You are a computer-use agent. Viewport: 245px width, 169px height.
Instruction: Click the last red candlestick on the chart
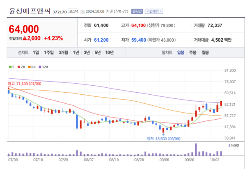[221, 104]
